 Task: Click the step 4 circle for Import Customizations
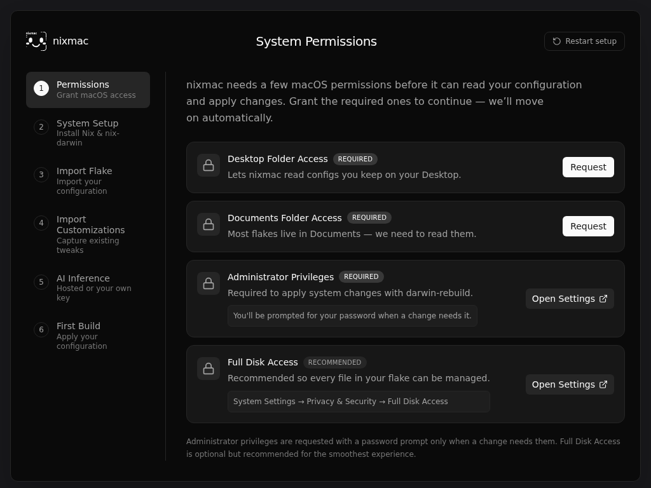click(41, 223)
